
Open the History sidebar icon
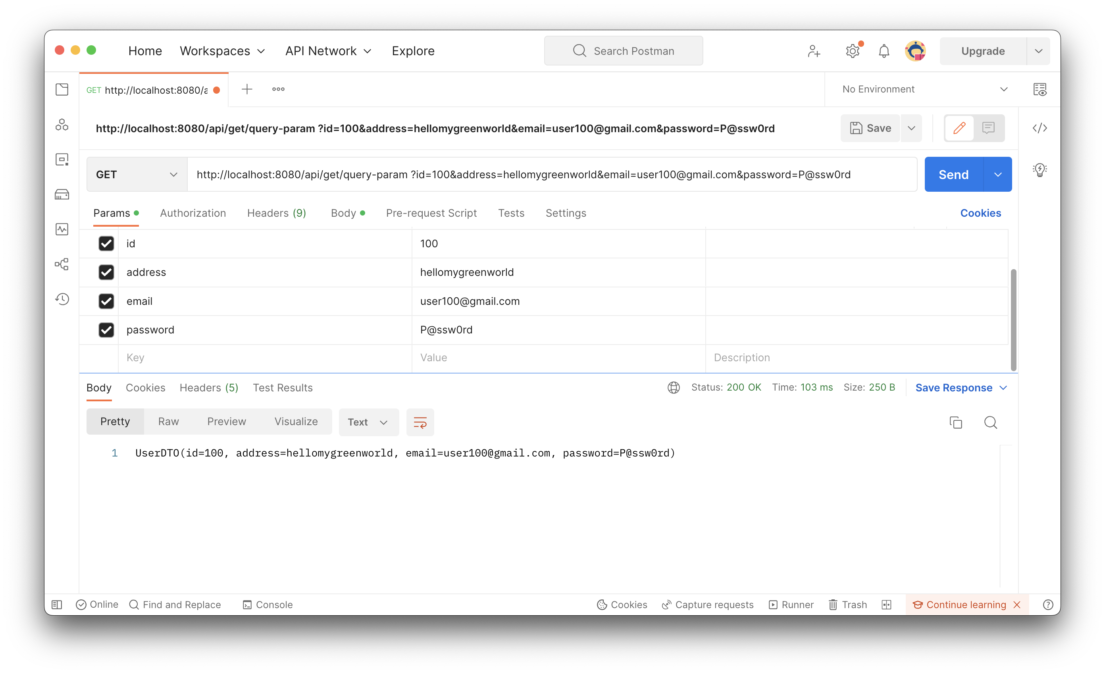[62, 299]
